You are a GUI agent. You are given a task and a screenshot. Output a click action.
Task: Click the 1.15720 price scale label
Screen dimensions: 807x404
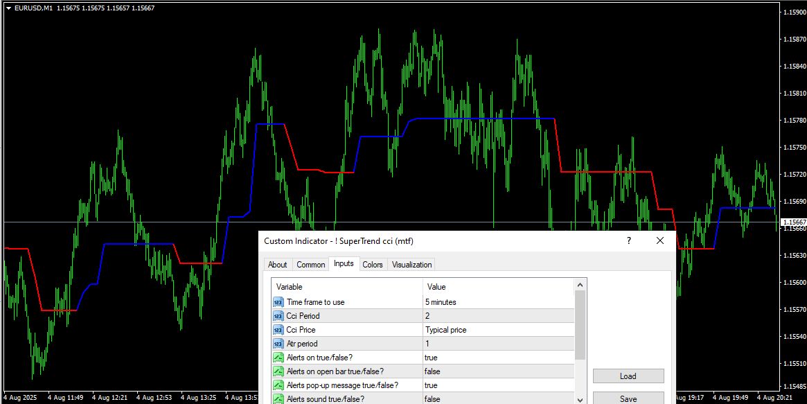[795, 175]
